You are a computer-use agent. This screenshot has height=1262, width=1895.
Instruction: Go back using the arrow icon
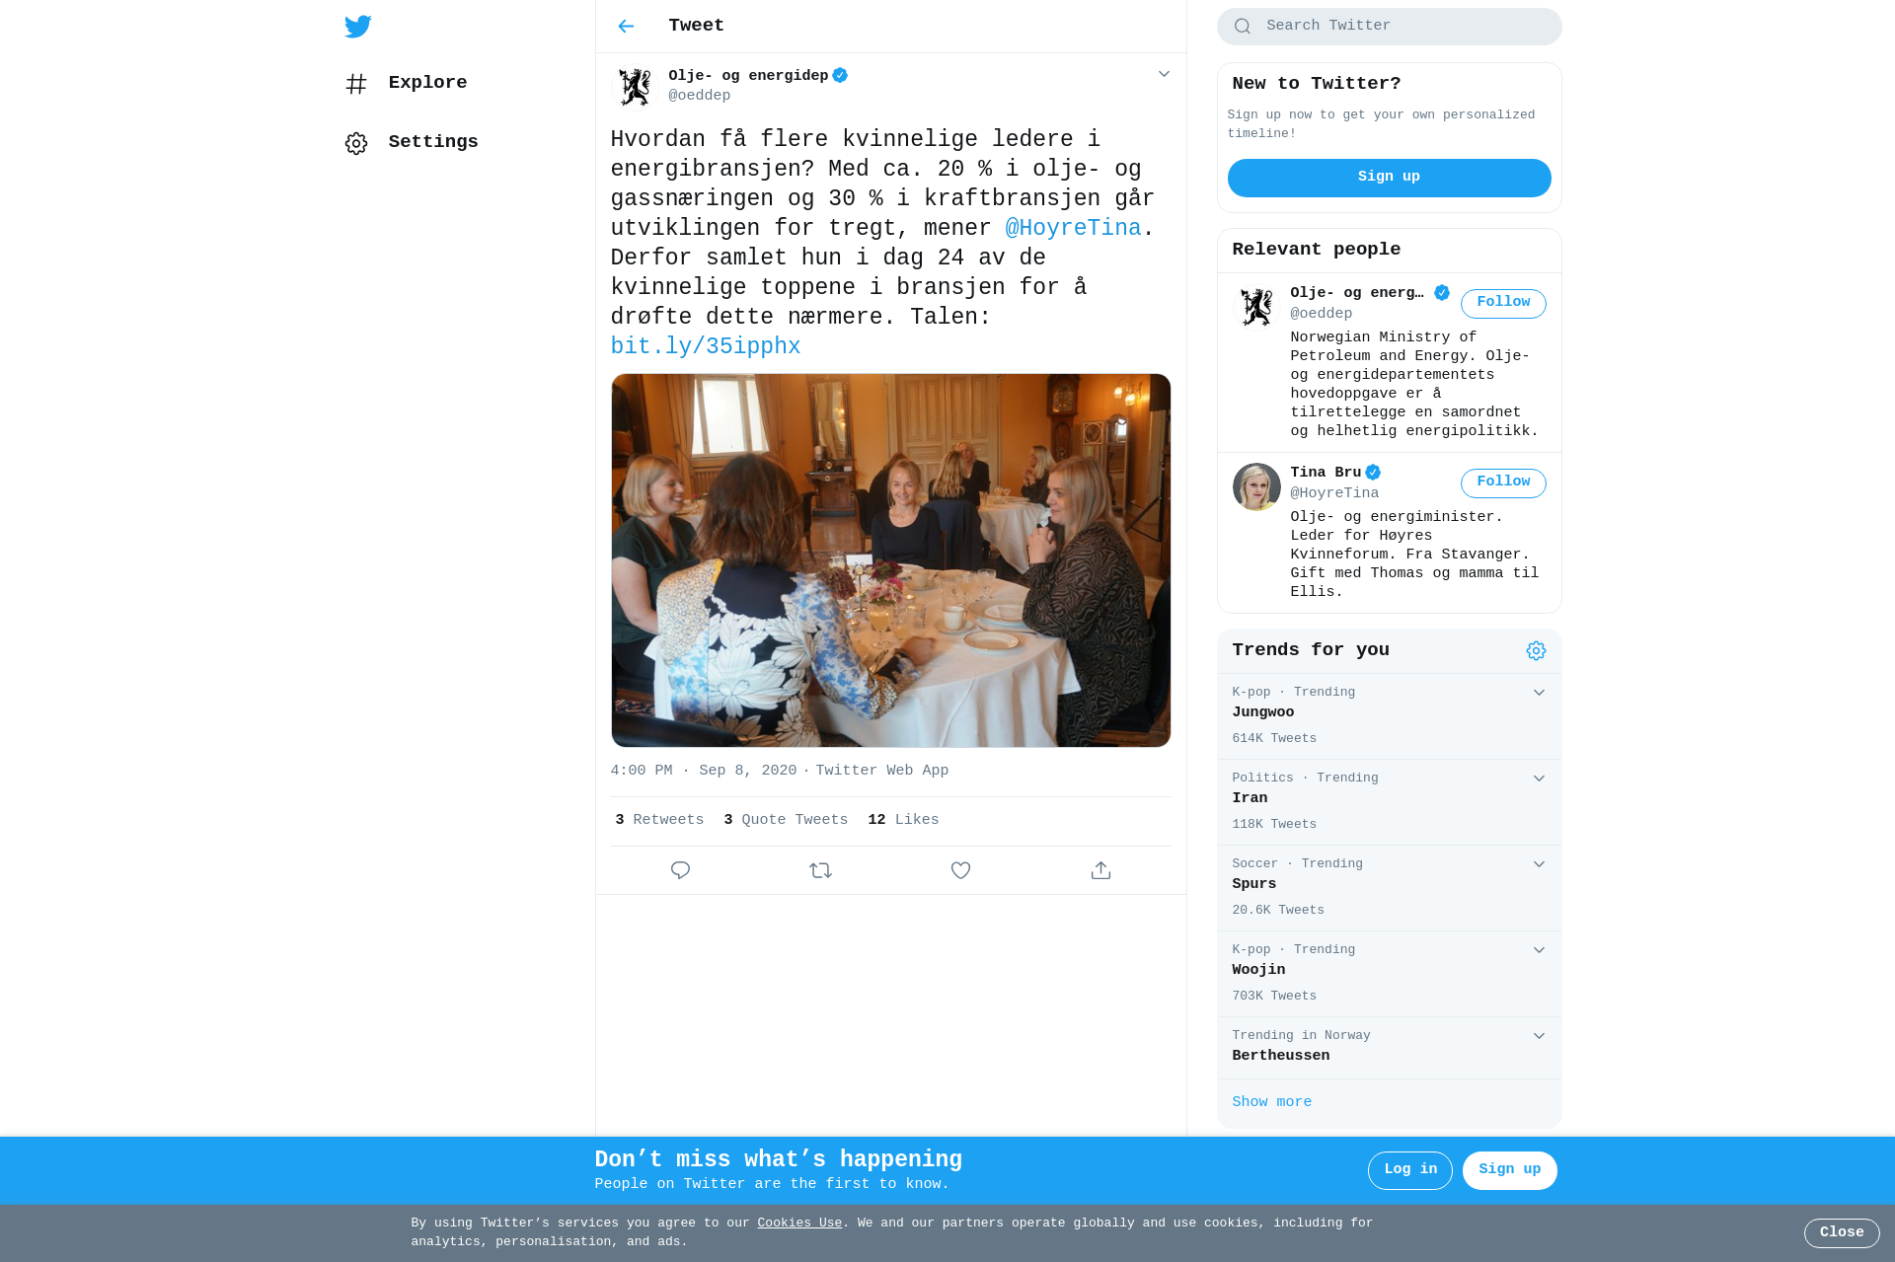[626, 27]
